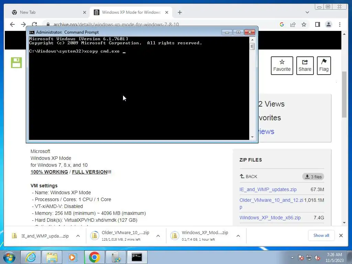Click the Favorite button

pyautogui.click(x=282, y=66)
